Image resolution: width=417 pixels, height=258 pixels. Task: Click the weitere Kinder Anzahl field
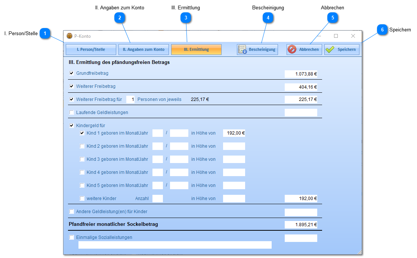point(158,199)
